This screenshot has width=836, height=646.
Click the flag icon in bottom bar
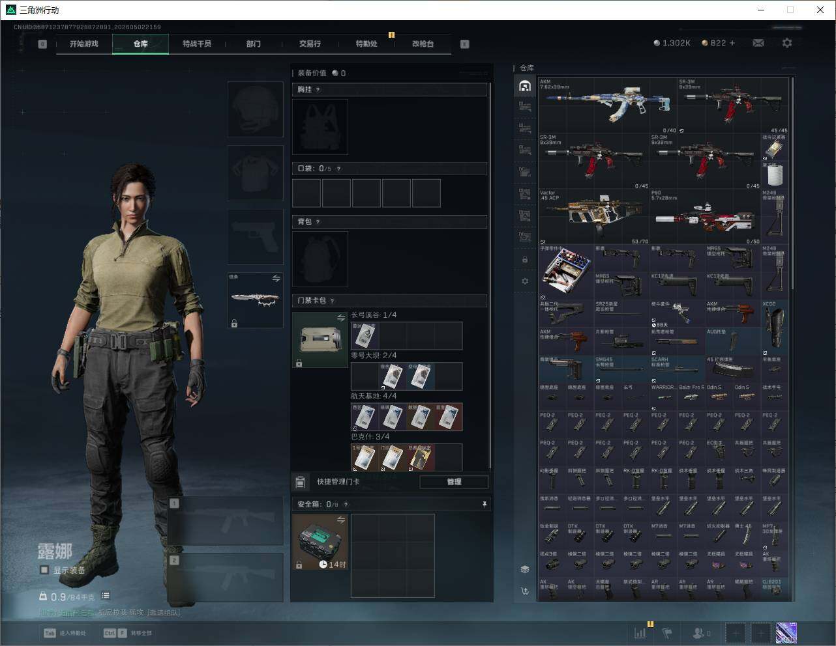pyautogui.click(x=667, y=632)
